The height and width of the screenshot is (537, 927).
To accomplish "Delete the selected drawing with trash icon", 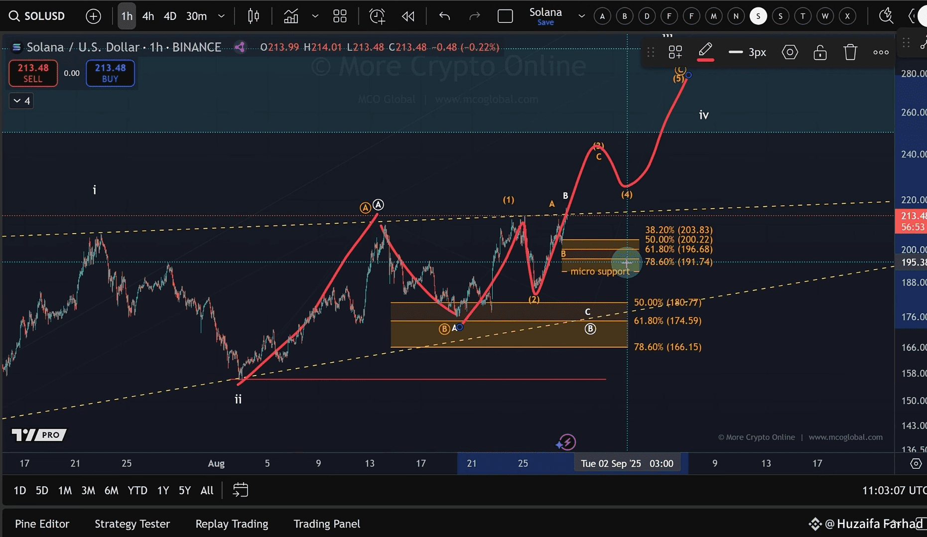I will pos(850,52).
